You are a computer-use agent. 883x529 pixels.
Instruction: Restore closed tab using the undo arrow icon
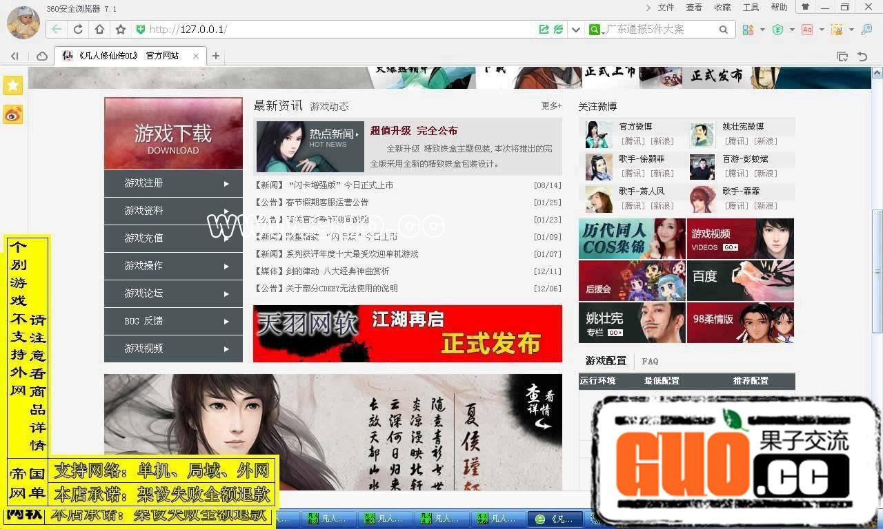click(862, 56)
